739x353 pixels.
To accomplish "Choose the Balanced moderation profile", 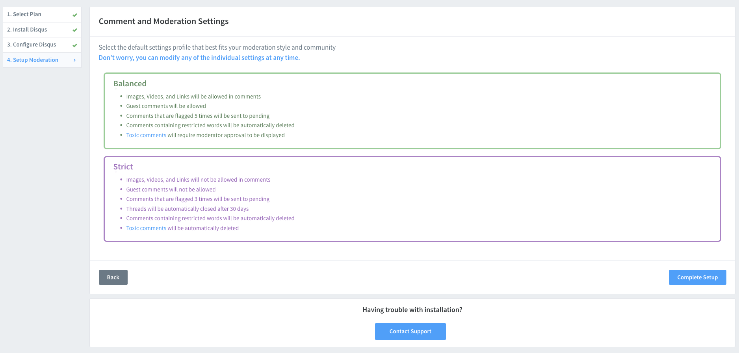I will coord(412,111).
